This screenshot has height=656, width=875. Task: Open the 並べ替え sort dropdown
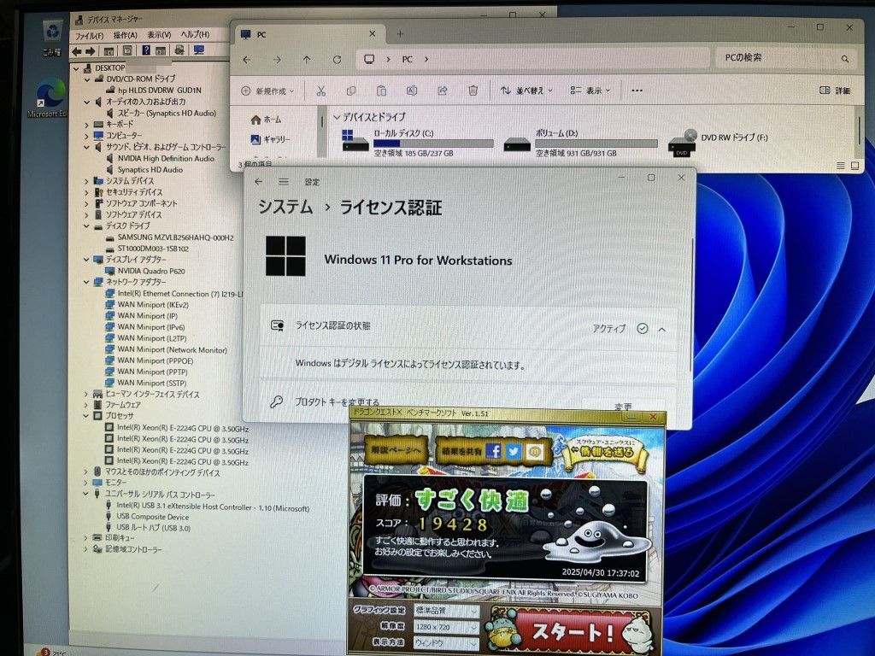[x=526, y=91]
